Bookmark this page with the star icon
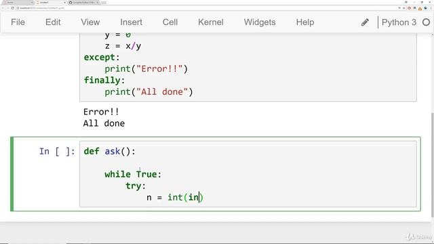This screenshot has height=244, width=434. click(x=404, y=8)
